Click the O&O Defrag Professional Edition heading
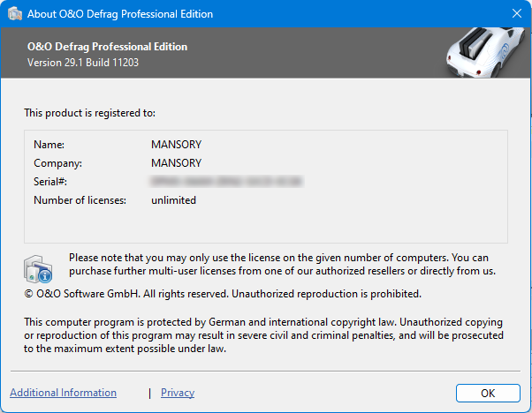532x413 pixels. (107, 47)
